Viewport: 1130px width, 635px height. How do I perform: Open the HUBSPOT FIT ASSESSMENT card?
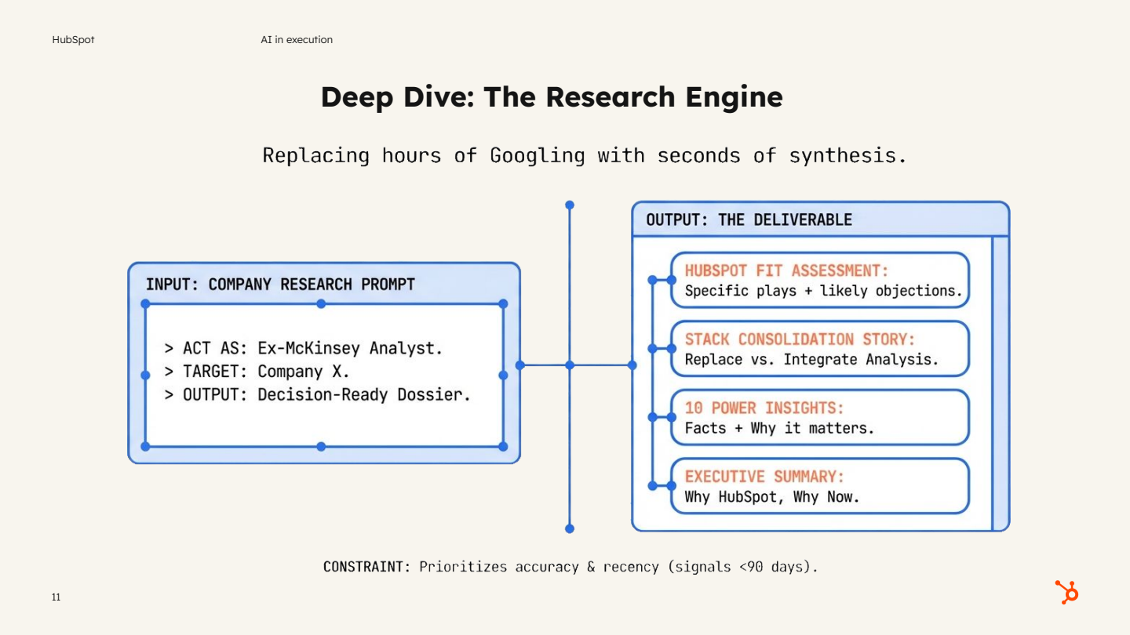[x=820, y=279]
